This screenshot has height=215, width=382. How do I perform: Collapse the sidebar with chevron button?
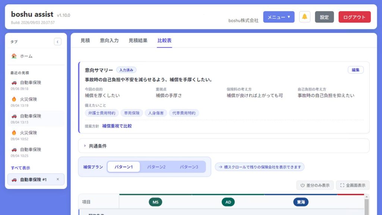point(57,42)
